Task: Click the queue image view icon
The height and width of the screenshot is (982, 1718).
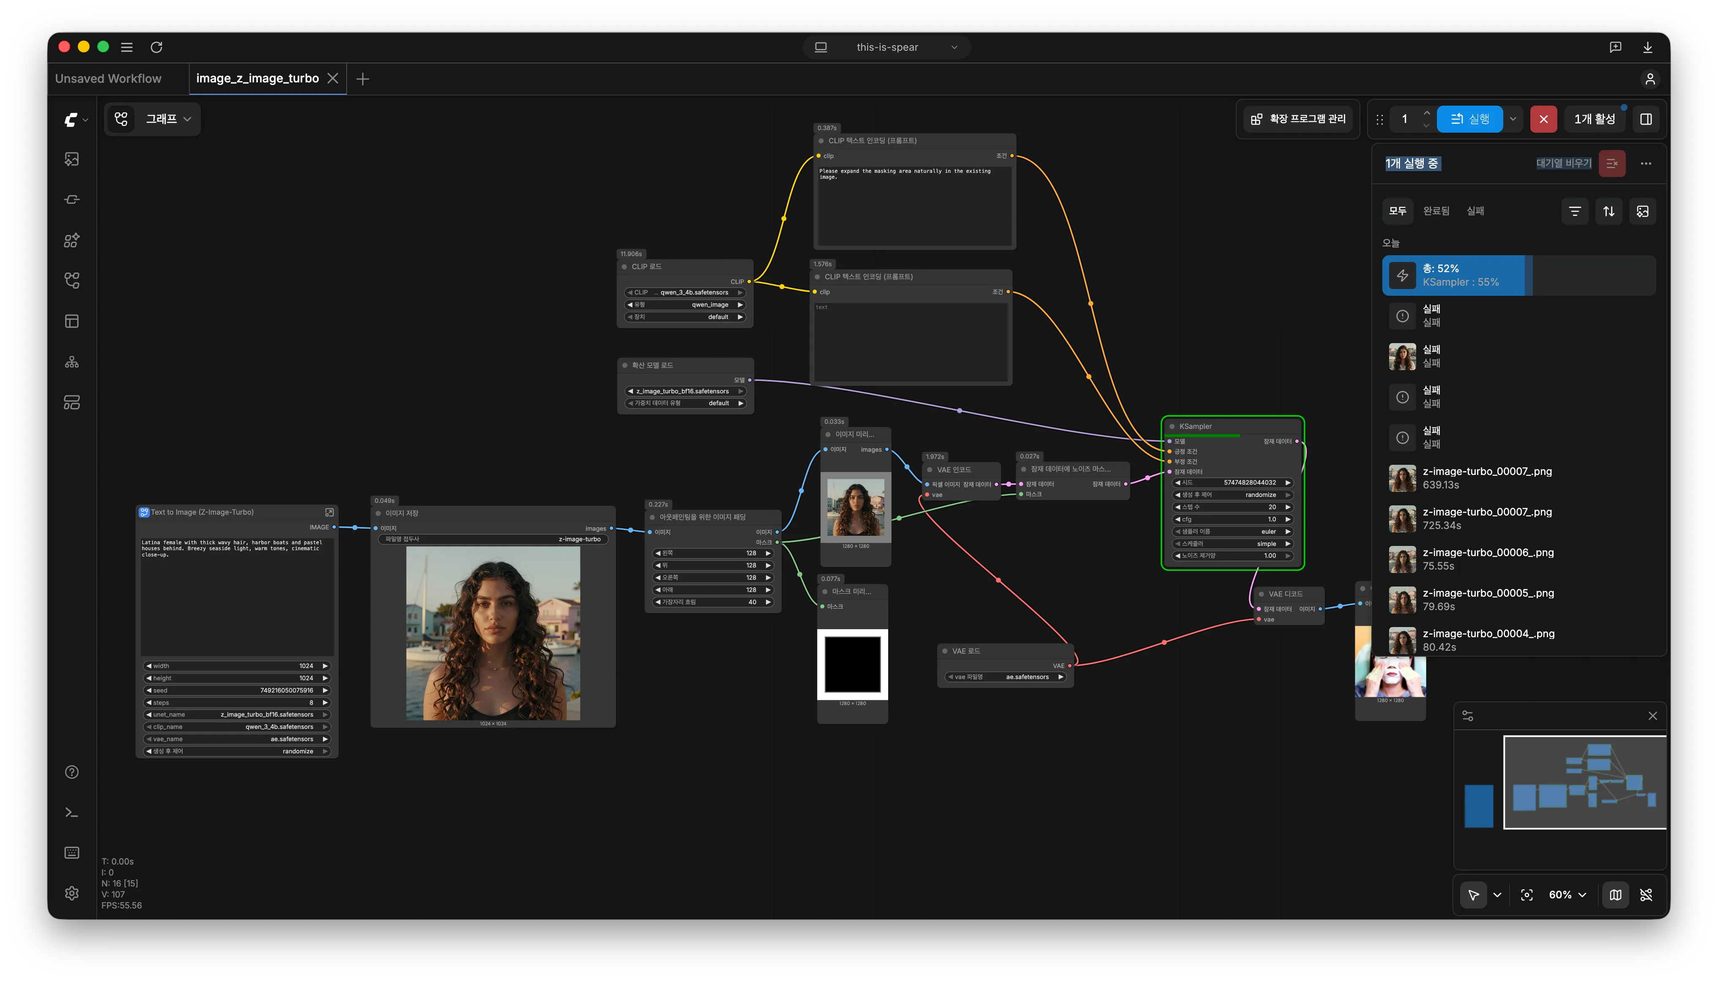Action: coord(1642,211)
